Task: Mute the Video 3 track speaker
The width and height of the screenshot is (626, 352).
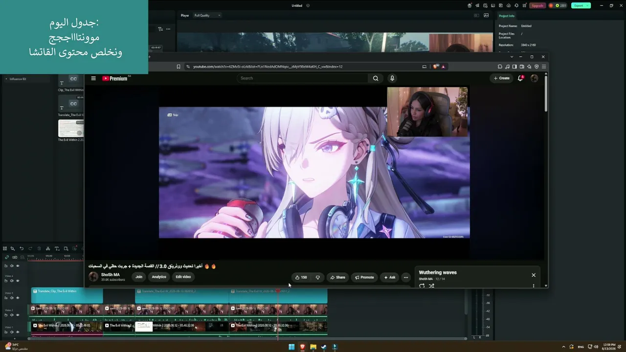Action: 12,298
